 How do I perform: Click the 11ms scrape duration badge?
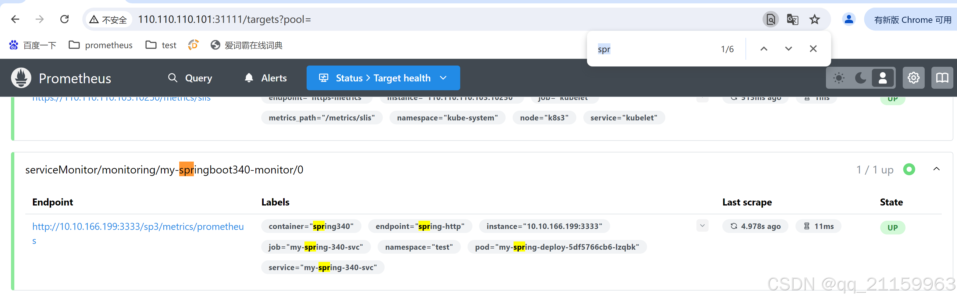point(818,227)
